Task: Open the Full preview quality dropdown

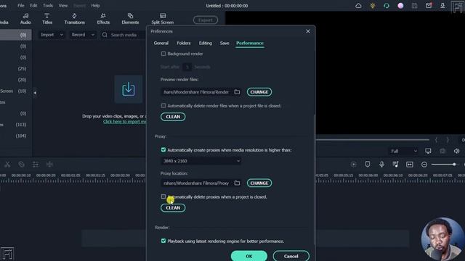Action: [404, 152]
